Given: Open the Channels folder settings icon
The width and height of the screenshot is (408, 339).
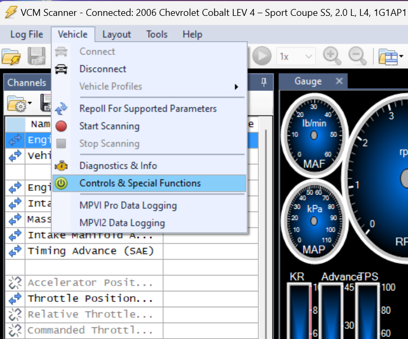Looking at the screenshot, I should point(16,104).
